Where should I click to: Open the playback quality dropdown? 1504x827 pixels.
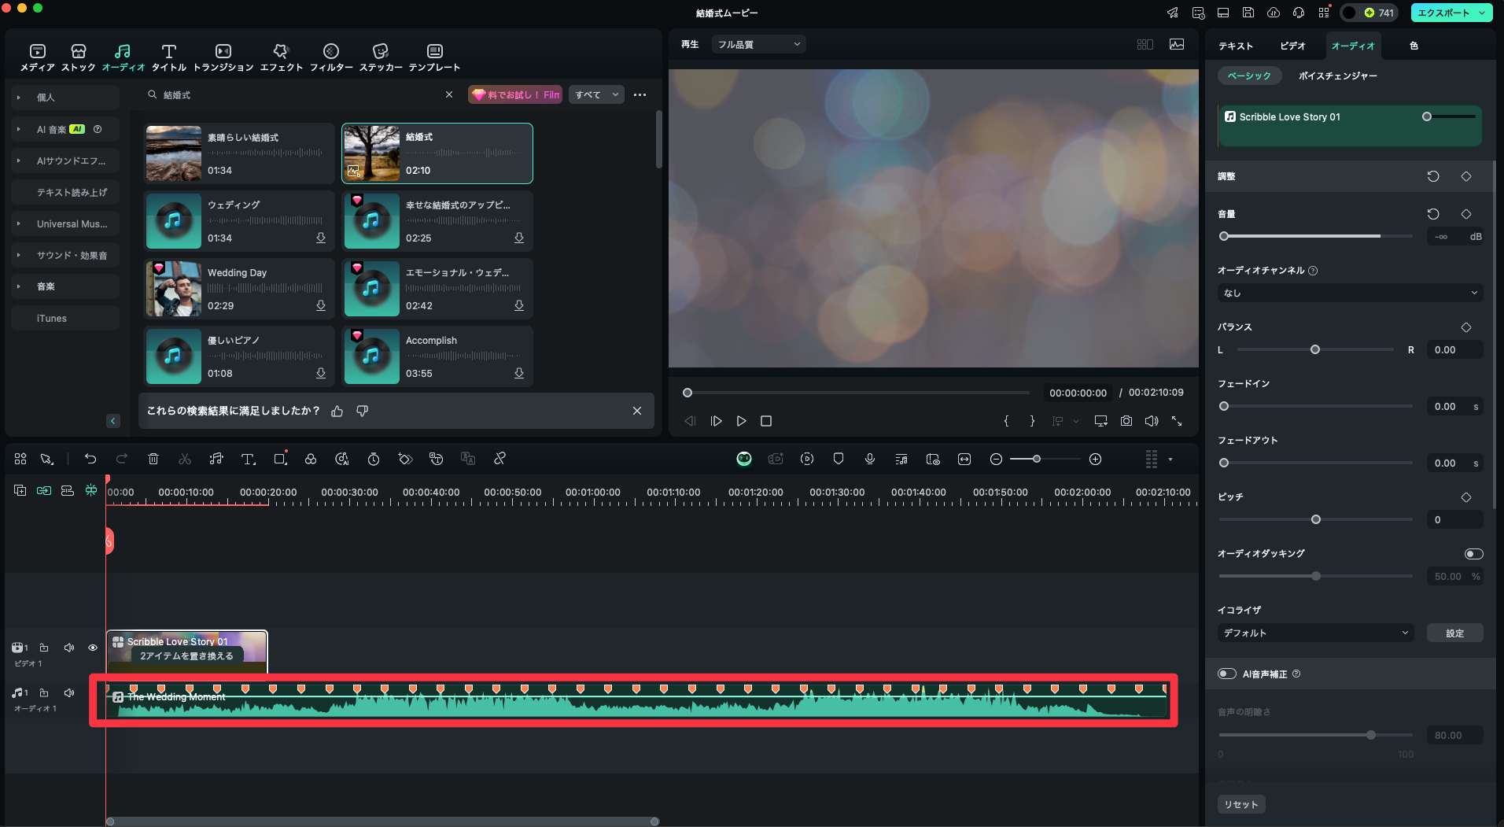click(x=758, y=45)
